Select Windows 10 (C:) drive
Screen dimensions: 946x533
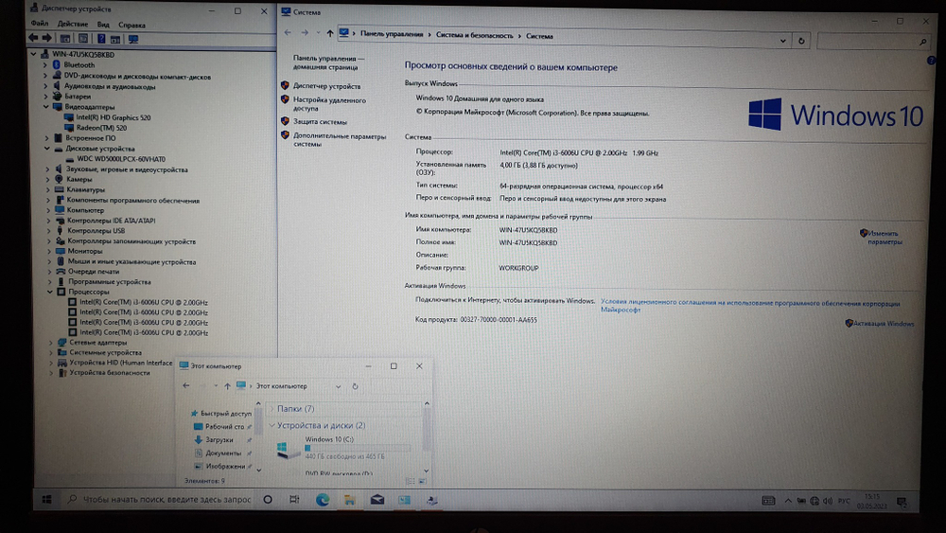pos(344,447)
